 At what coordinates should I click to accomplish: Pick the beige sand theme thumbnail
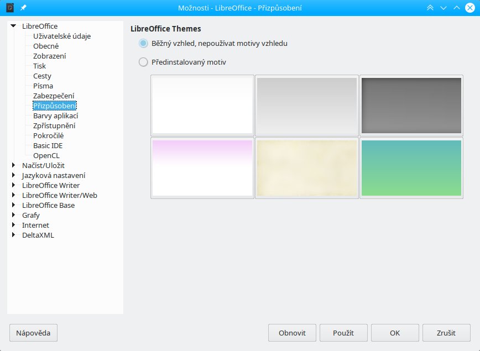pos(307,168)
